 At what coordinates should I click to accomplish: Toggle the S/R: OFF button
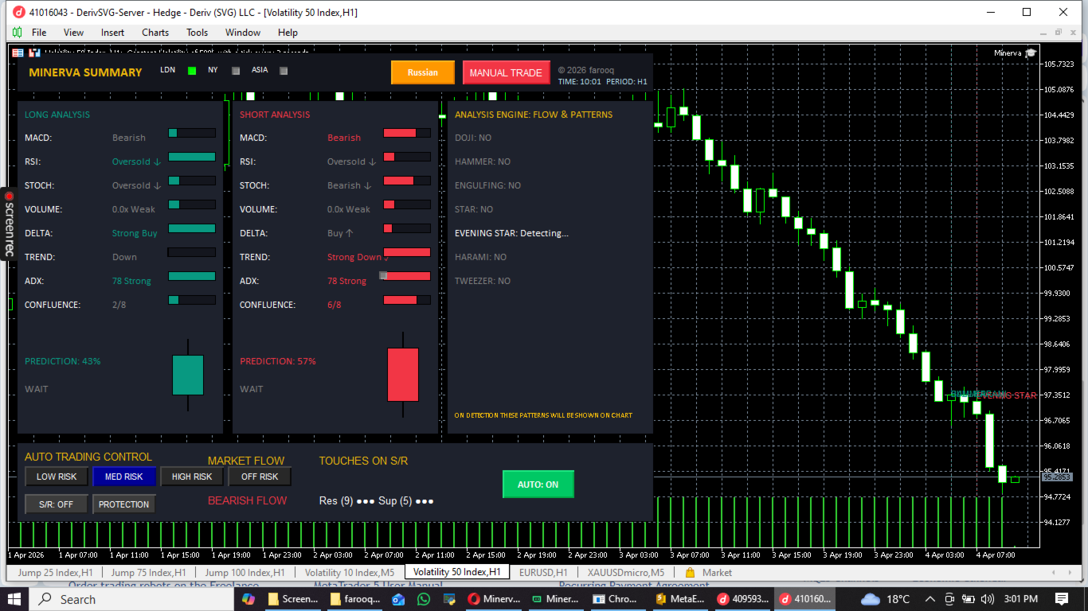tap(56, 504)
